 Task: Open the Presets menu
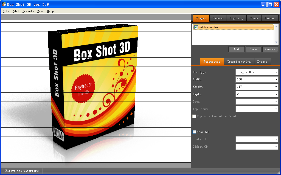(x=28, y=11)
